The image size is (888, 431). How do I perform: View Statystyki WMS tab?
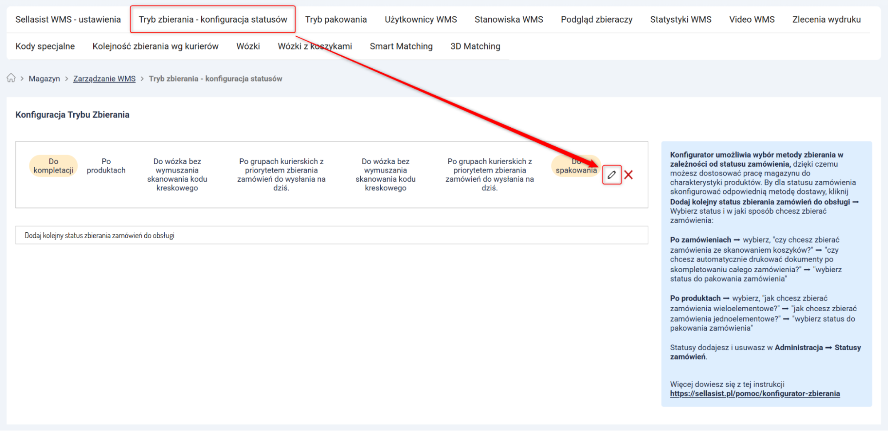click(681, 20)
